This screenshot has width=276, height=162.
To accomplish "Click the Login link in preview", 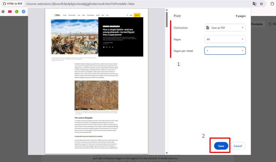I will [x=131, y=15].
